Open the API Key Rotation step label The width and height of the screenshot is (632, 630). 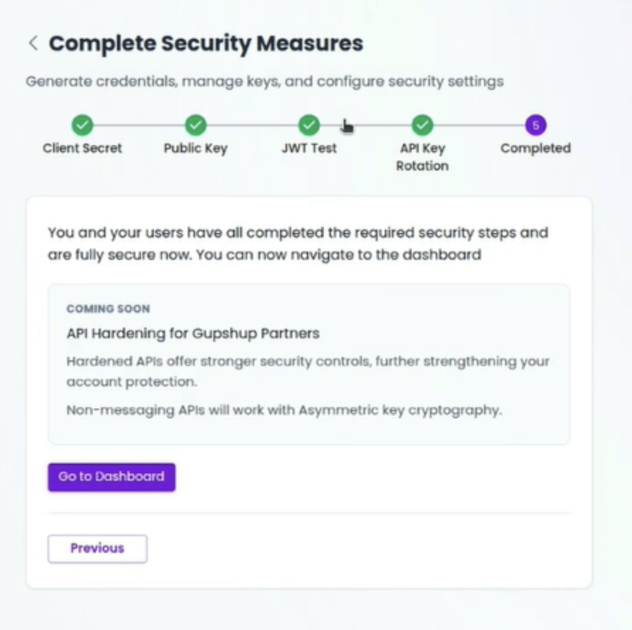422,157
